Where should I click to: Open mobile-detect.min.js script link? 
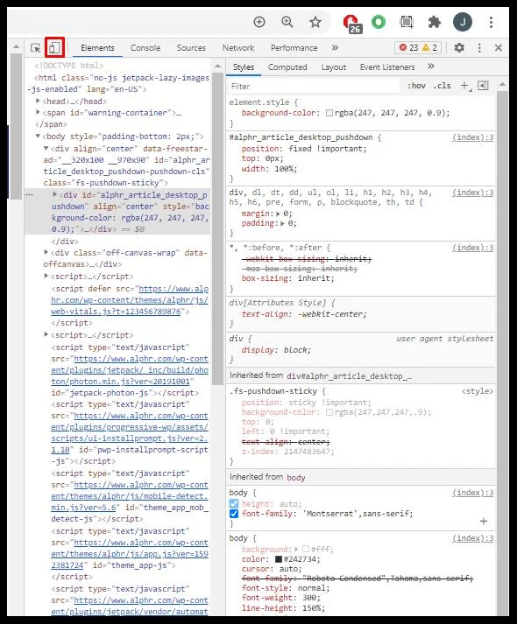click(x=130, y=496)
